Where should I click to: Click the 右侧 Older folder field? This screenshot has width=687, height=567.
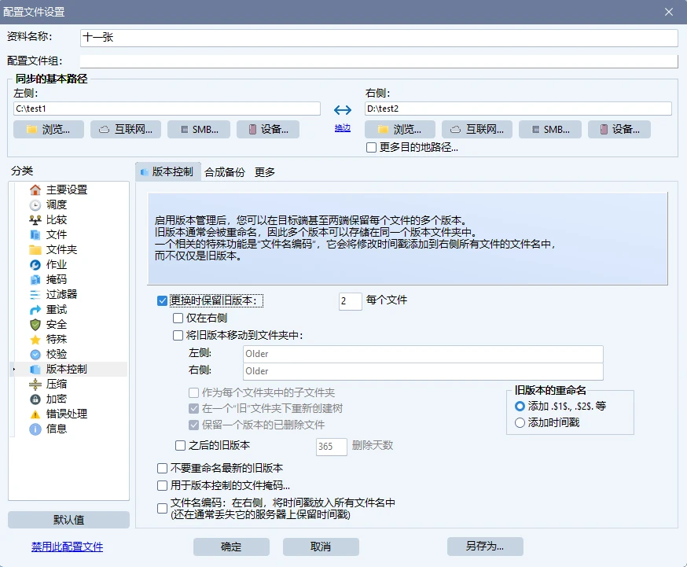click(423, 371)
